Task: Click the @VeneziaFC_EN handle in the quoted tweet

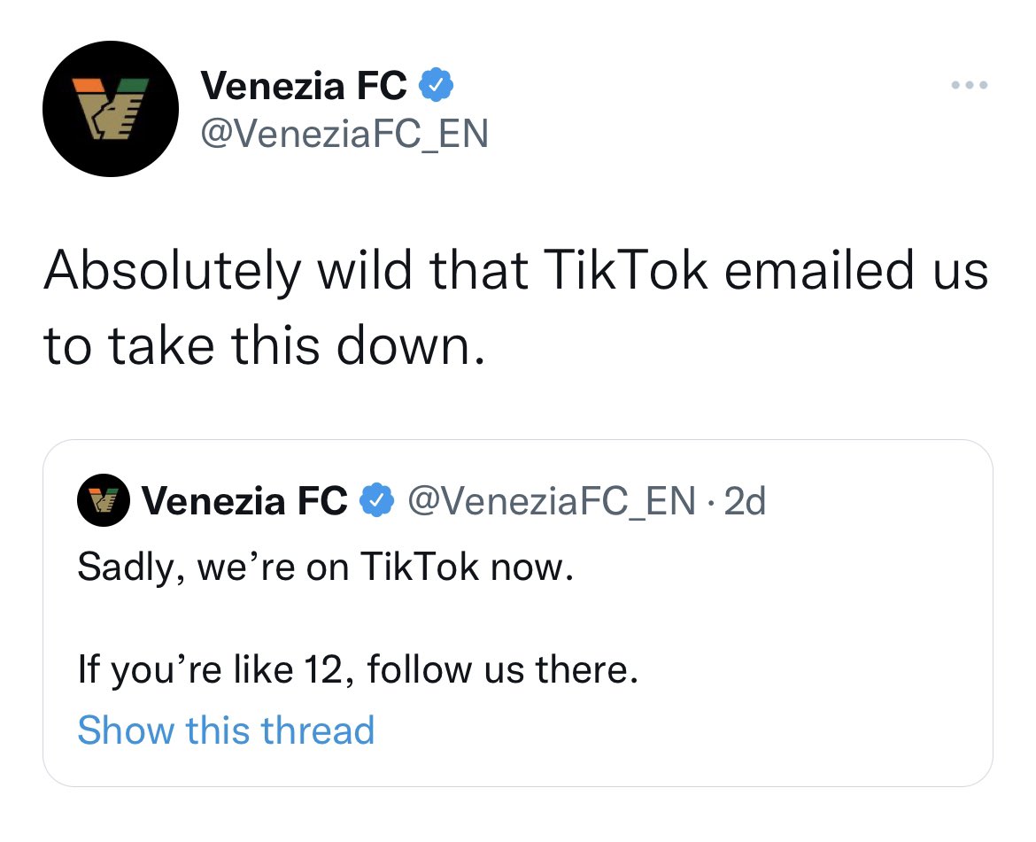Action: click(x=552, y=500)
